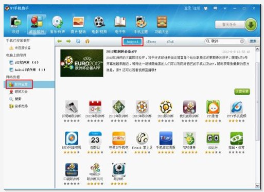Expand the title bar menu dropdown arrow
264x192 pixels.
click(x=225, y=8)
